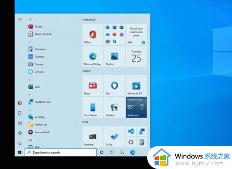
Task: Open Visual Studio Code tile
Action: [131, 131]
